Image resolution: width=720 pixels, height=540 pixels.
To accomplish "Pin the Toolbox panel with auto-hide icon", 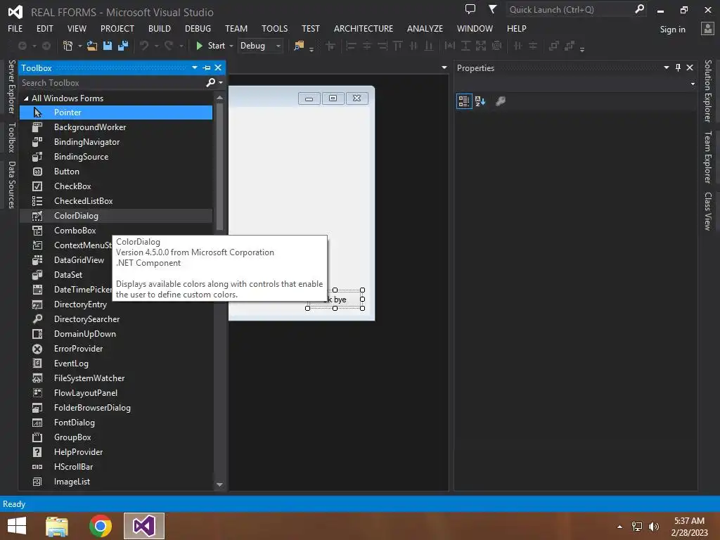I will [207, 68].
